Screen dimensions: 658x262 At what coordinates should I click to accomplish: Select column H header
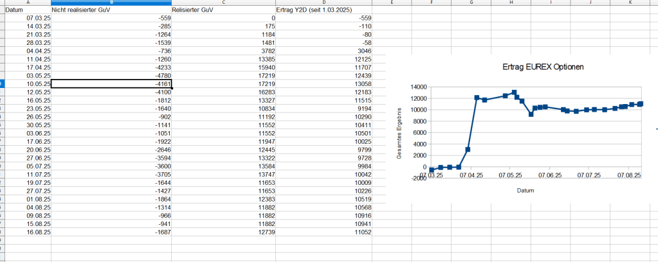click(511, 3)
